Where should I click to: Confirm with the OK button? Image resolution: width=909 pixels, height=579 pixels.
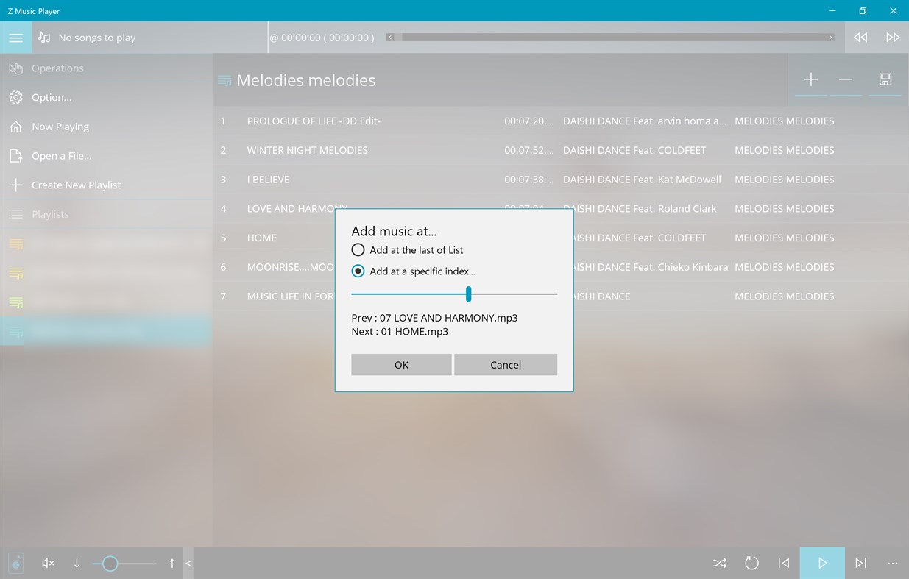401,364
